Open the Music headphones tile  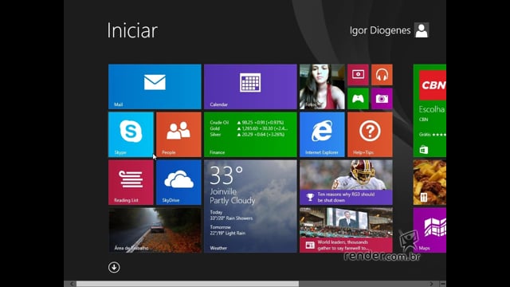[x=382, y=74]
